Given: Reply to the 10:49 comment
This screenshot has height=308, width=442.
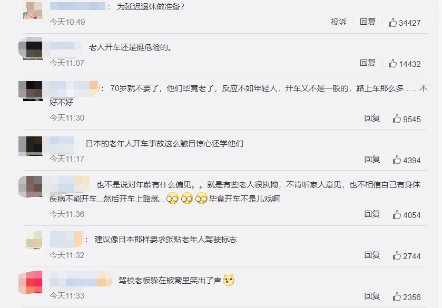Looking at the screenshot, I should 368,22.
